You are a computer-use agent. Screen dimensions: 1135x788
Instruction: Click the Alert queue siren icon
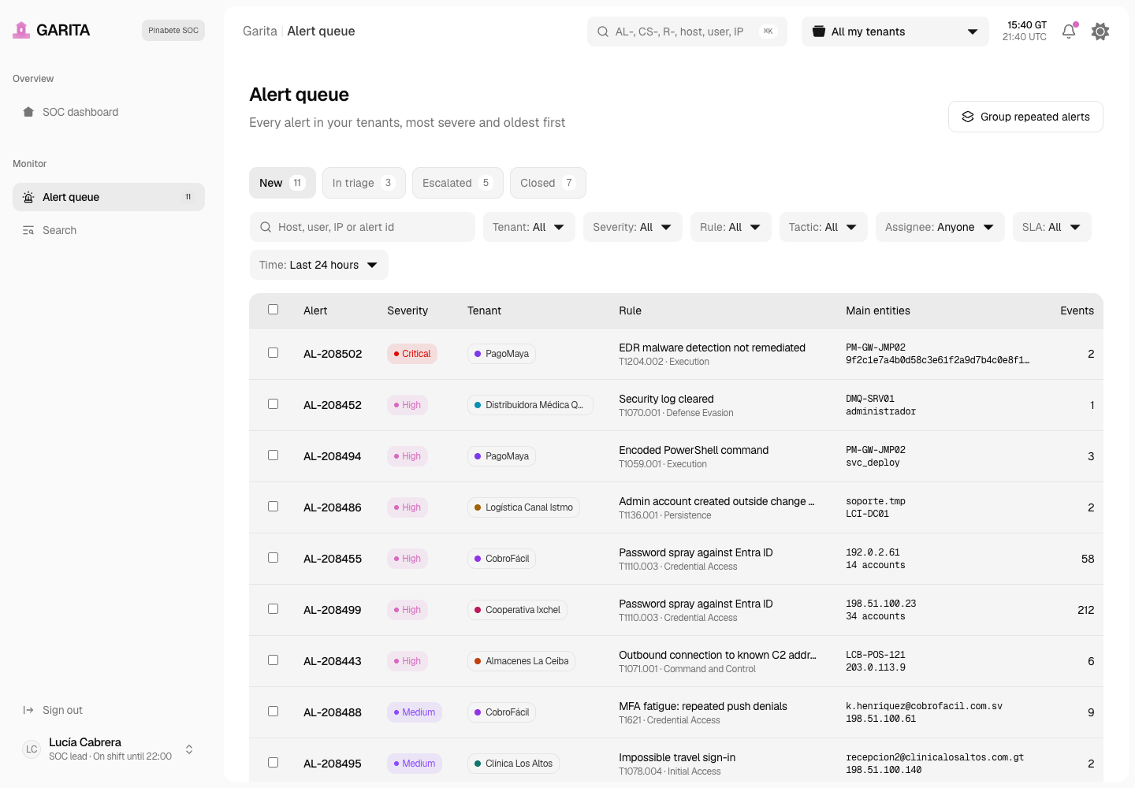coord(28,197)
